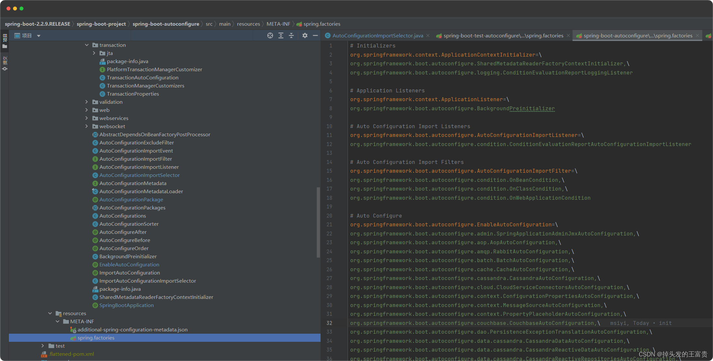Click AutoConfigureOrder annotation icon

coord(95,248)
